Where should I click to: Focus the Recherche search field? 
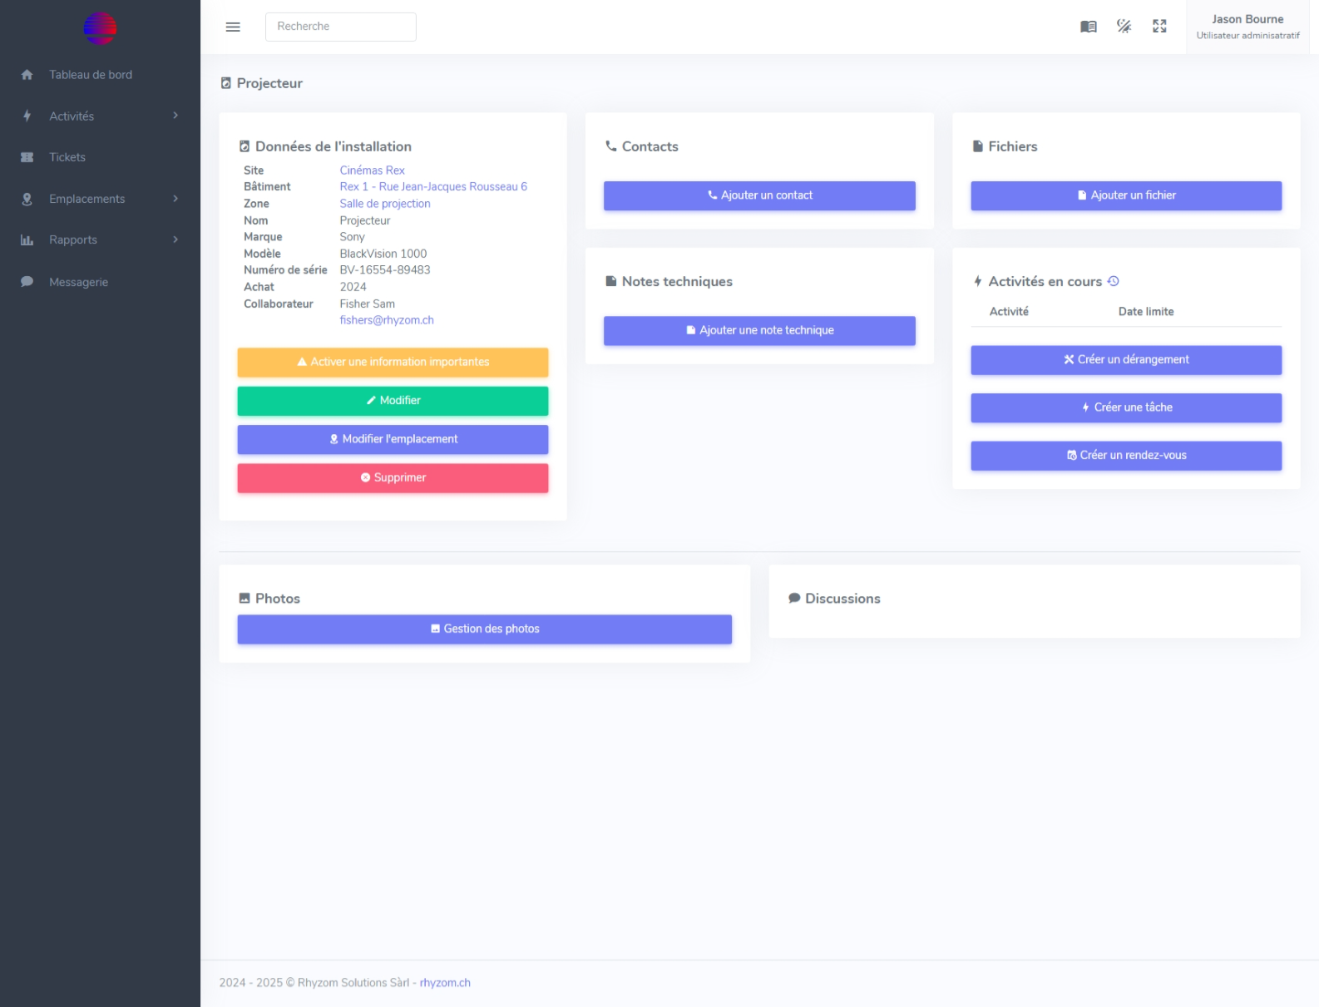coord(341,27)
